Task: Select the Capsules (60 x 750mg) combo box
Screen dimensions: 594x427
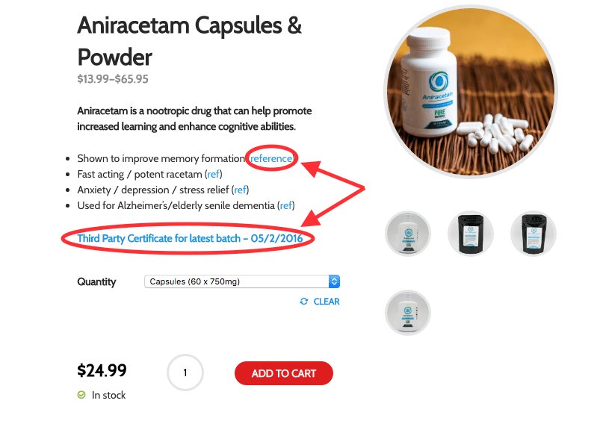Action: click(x=242, y=281)
